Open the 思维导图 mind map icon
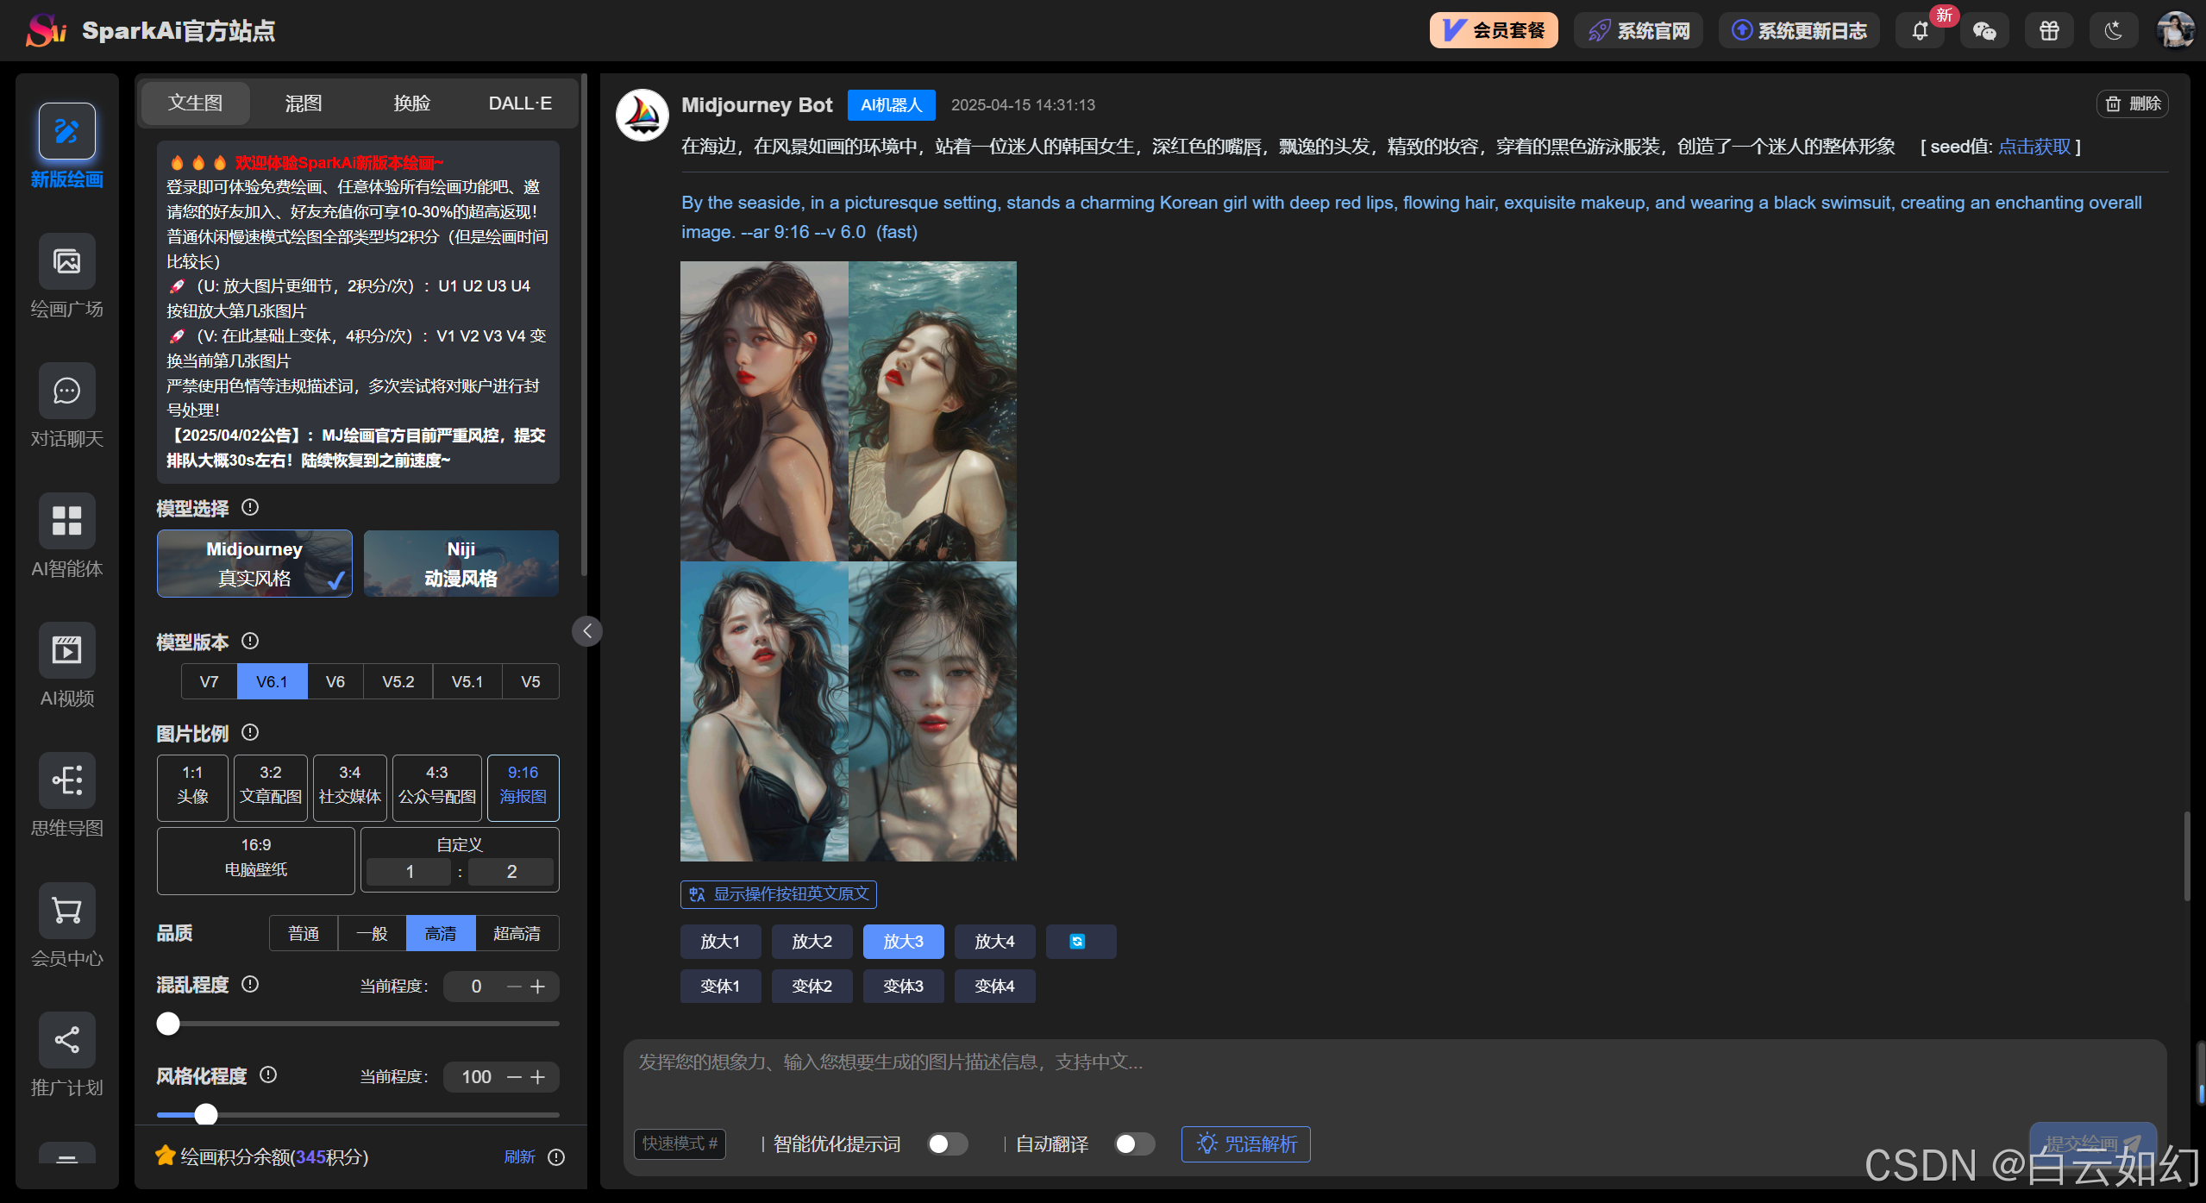The width and height of the screenshot is (2206, 1203). point(66,780)
